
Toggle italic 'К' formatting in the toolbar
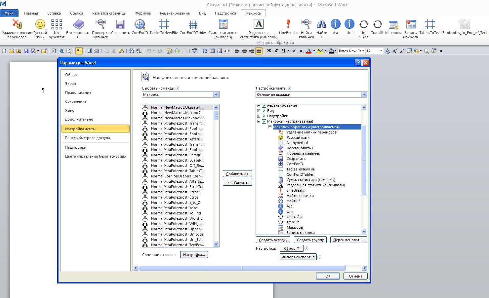coord(276,51)
